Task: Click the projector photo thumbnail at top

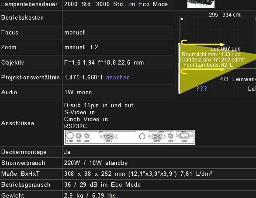Action: pyautogui.click(x=201, y=4)
